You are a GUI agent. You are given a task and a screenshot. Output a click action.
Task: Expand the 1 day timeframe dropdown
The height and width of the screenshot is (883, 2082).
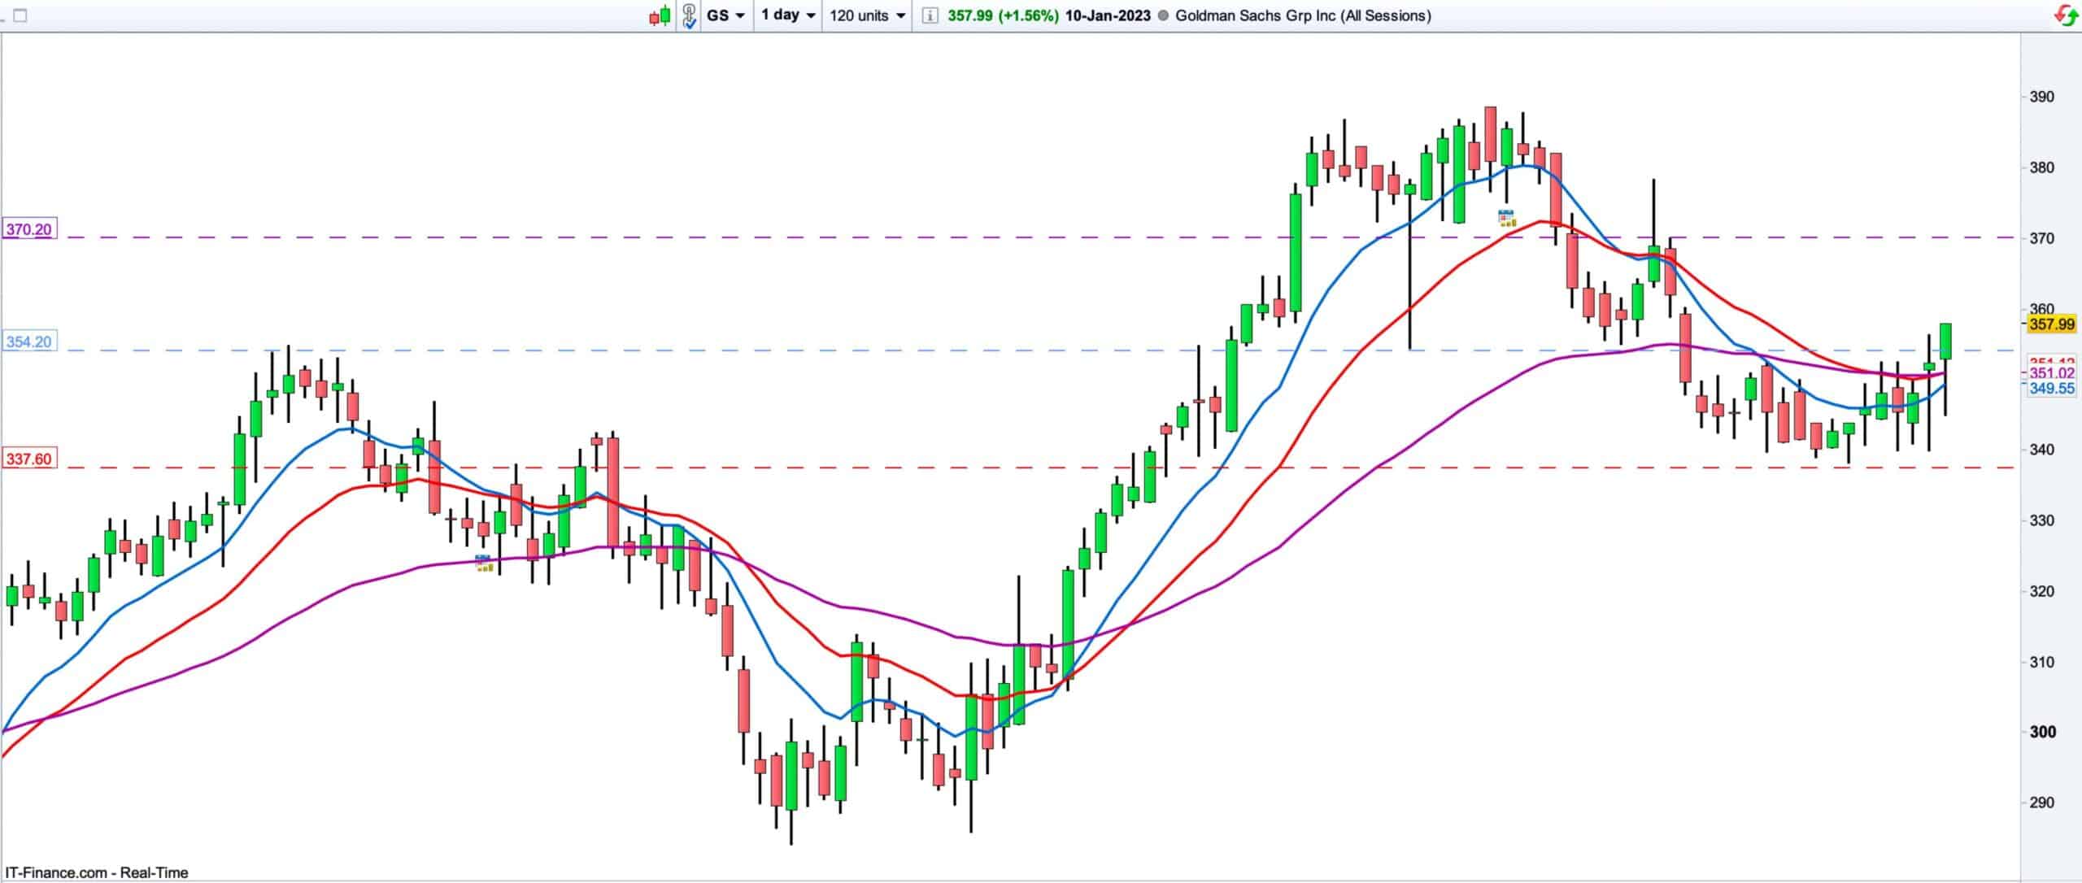tap(787, 15)
